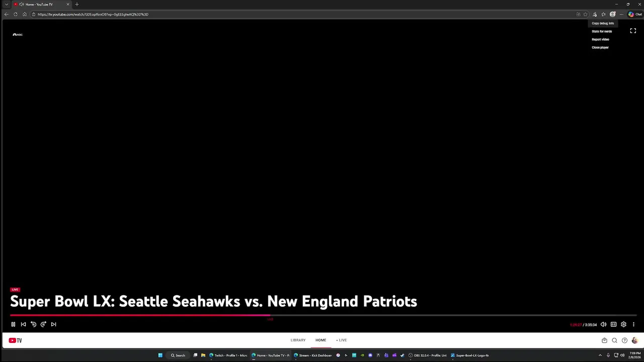
Task: Pause the Super Bowl live stream
Action: pos(13,324)
